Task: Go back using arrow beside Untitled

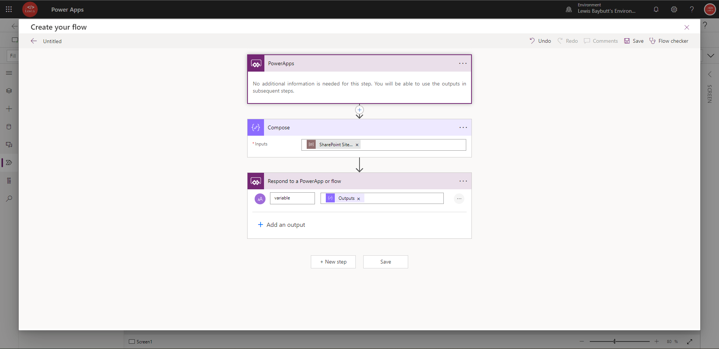Action: click(x=34, y=41)
